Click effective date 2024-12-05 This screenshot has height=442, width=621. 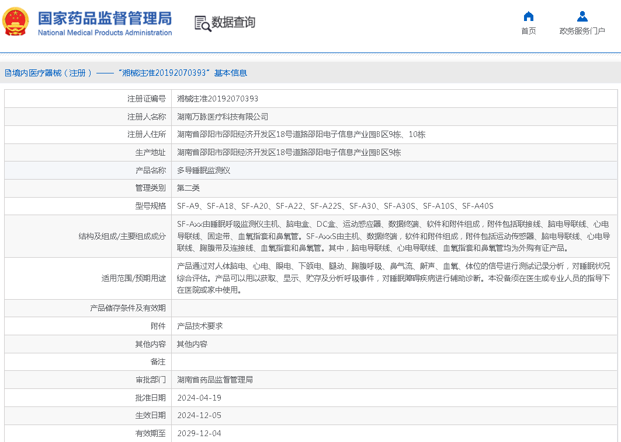199,416
